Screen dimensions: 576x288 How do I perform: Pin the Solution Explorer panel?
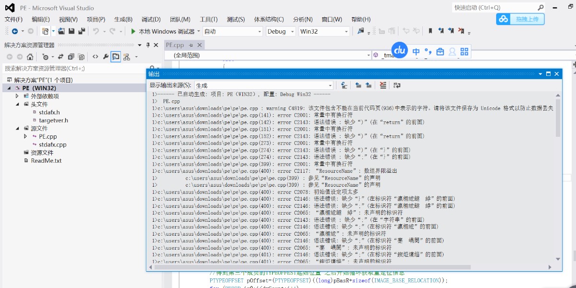pyautogui.click(x=148, y=45)
